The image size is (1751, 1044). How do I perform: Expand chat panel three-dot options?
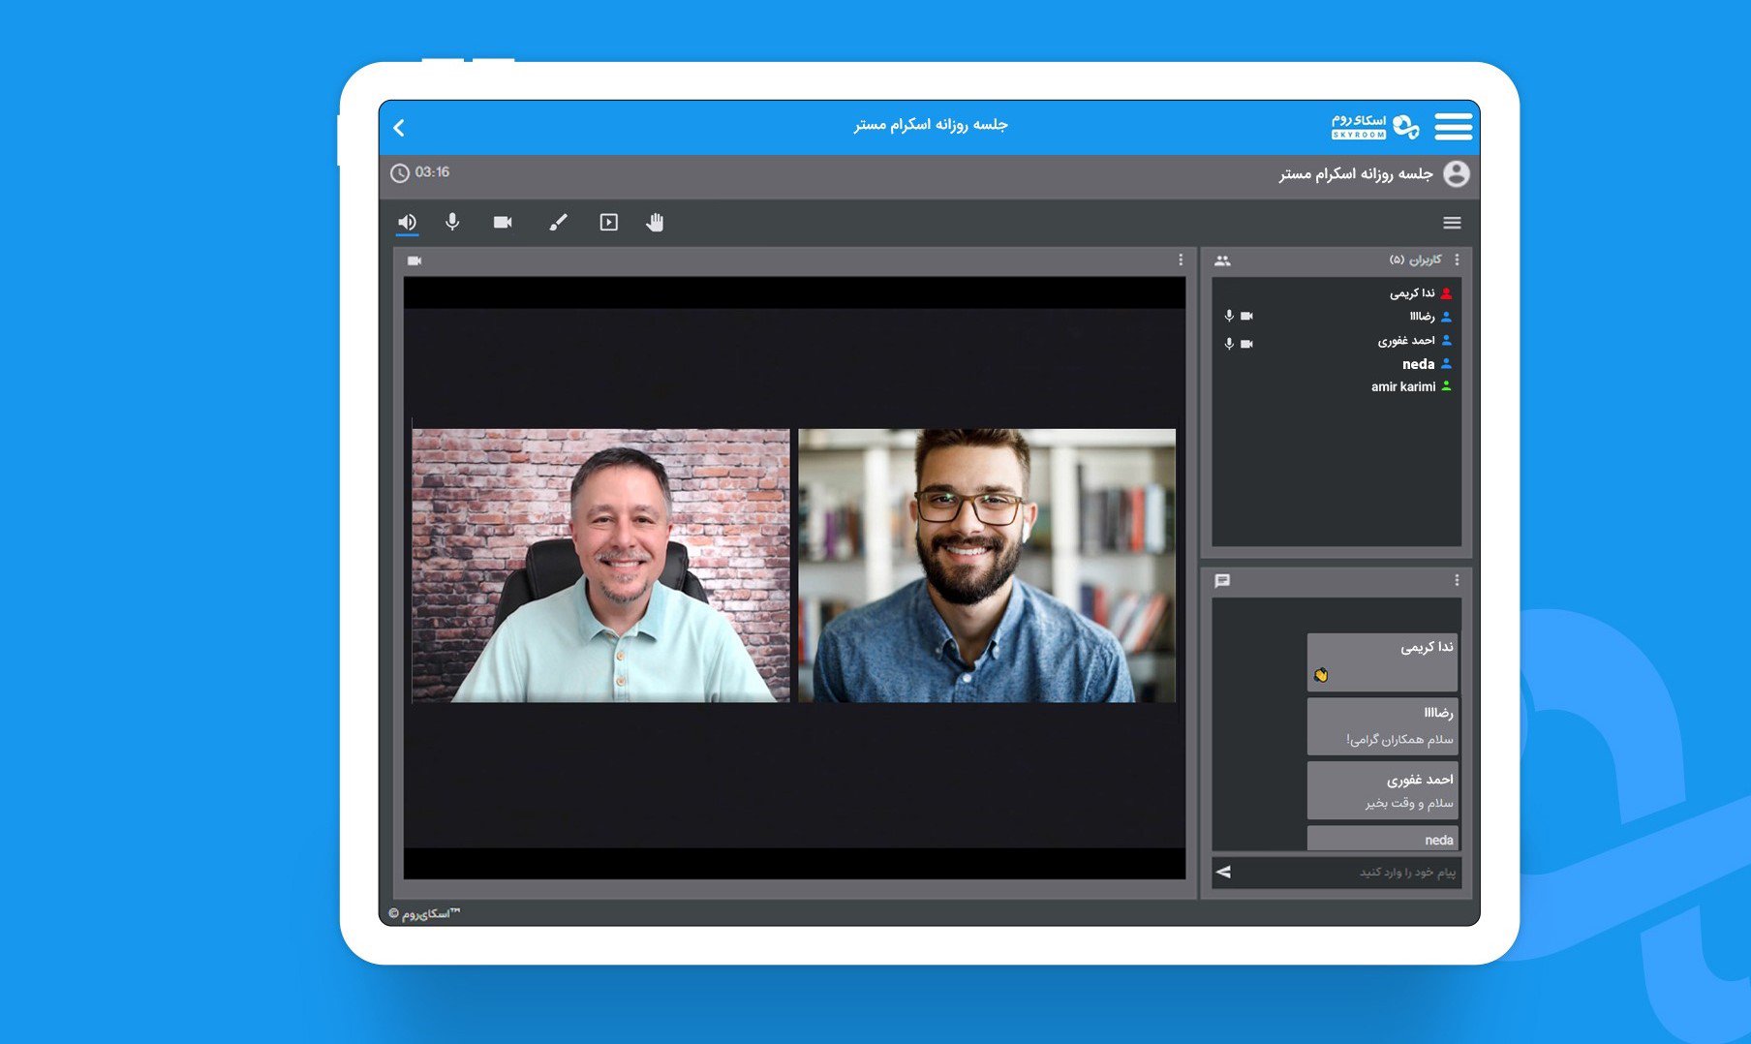pos(1457,580)
